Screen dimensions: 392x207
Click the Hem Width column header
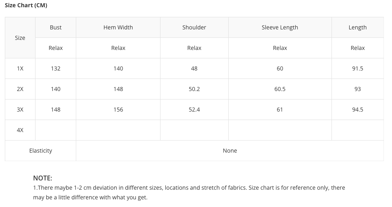pyautogui.click(x=118, y=27)
